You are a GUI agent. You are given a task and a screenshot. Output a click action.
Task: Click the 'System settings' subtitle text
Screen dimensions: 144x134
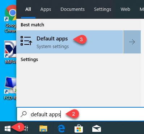(52, 47)
